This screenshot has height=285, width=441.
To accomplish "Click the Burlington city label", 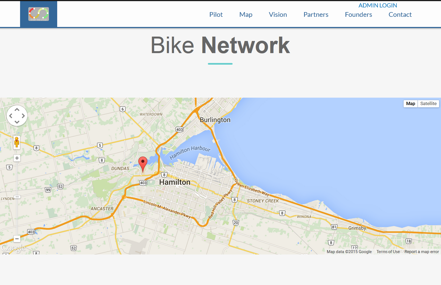I will click(215, 120).
